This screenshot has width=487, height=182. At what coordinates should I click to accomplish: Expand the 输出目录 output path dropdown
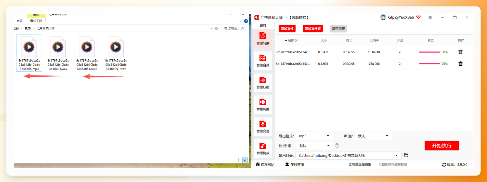click(397, 155)
